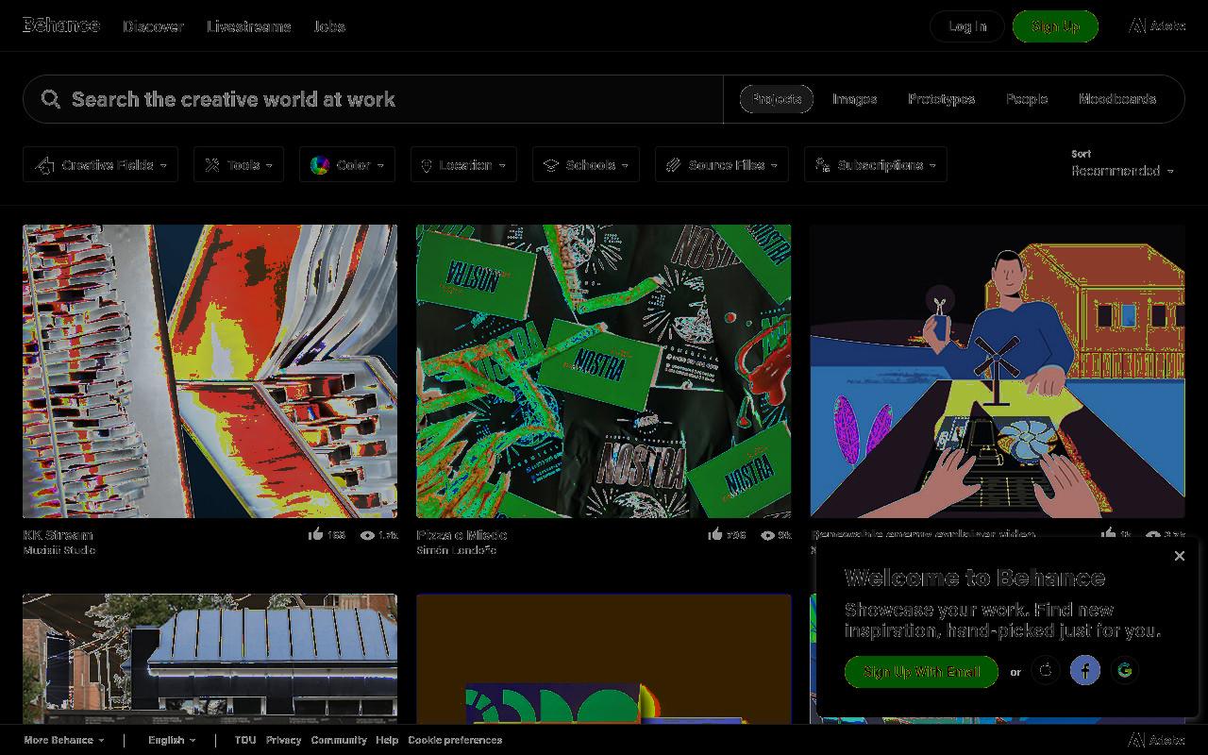This screenshot has height=755, width=1208.
Task: Focus the search the creative world field
Action: coord(373,99)
